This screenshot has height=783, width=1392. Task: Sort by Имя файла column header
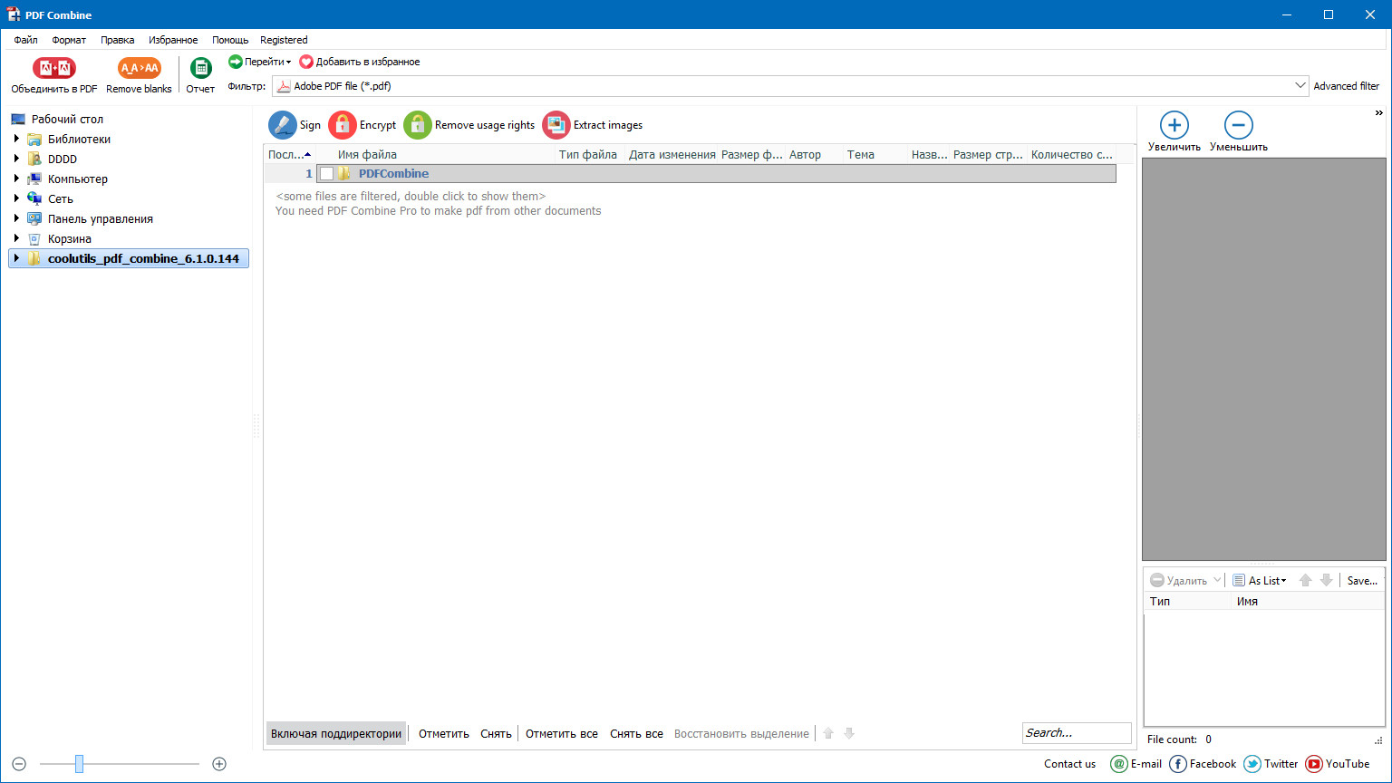(x=367, y=154)
